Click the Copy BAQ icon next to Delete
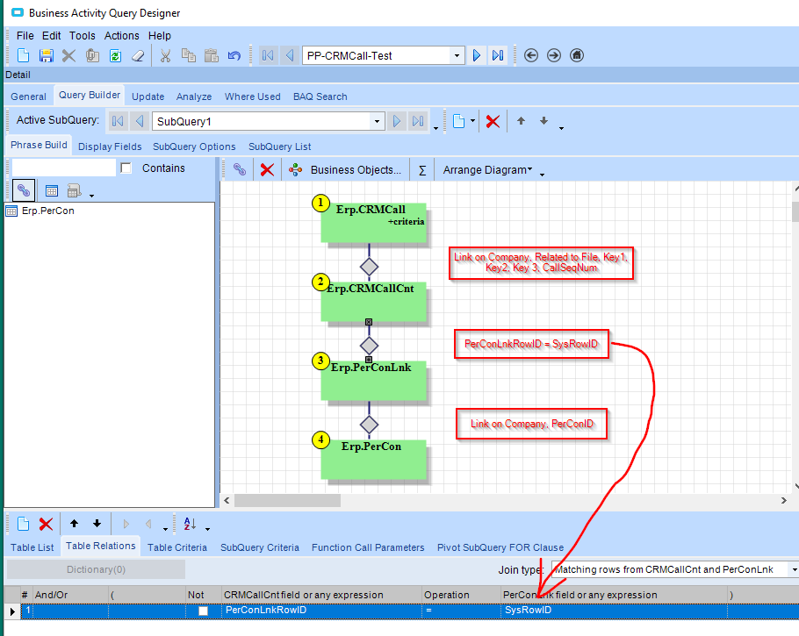This screenshot has height=636, width=799. (92, 55)
